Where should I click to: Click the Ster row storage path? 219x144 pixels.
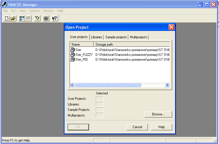tap(133, 50)
